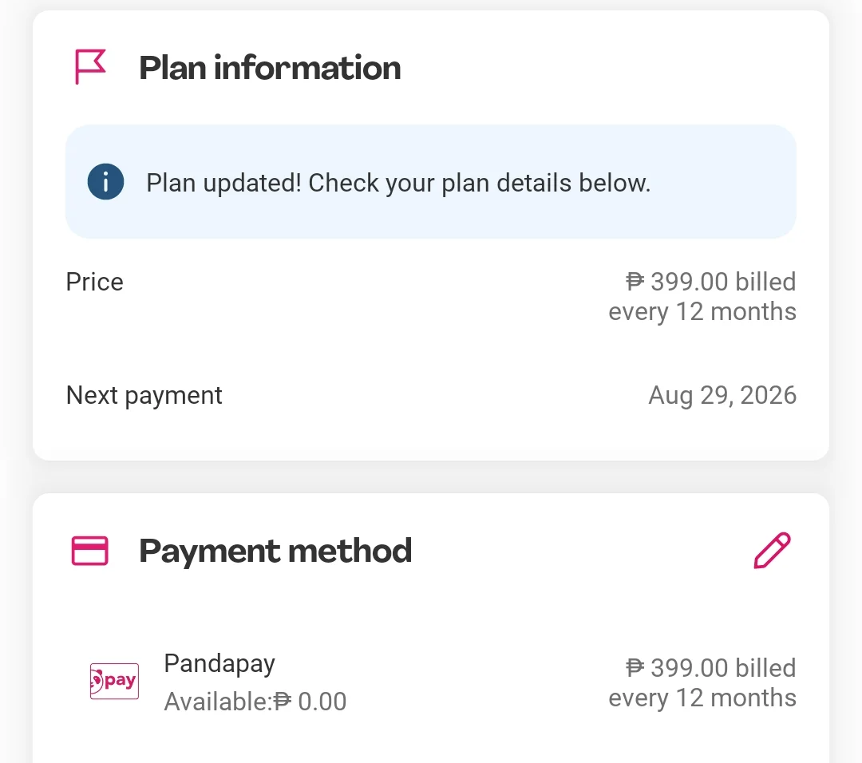The image size is (862, 763).
Task: Click the Price label
Action: (x=94, y=282)
